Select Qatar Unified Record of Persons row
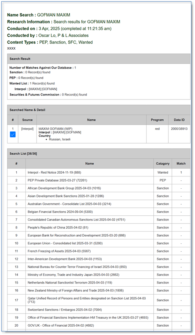 [98, 300]
